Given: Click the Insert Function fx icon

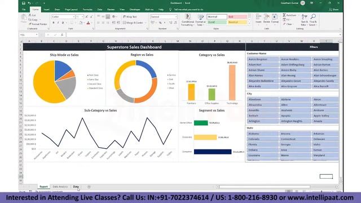Looking at the screenshot, I should coord(62,35).
